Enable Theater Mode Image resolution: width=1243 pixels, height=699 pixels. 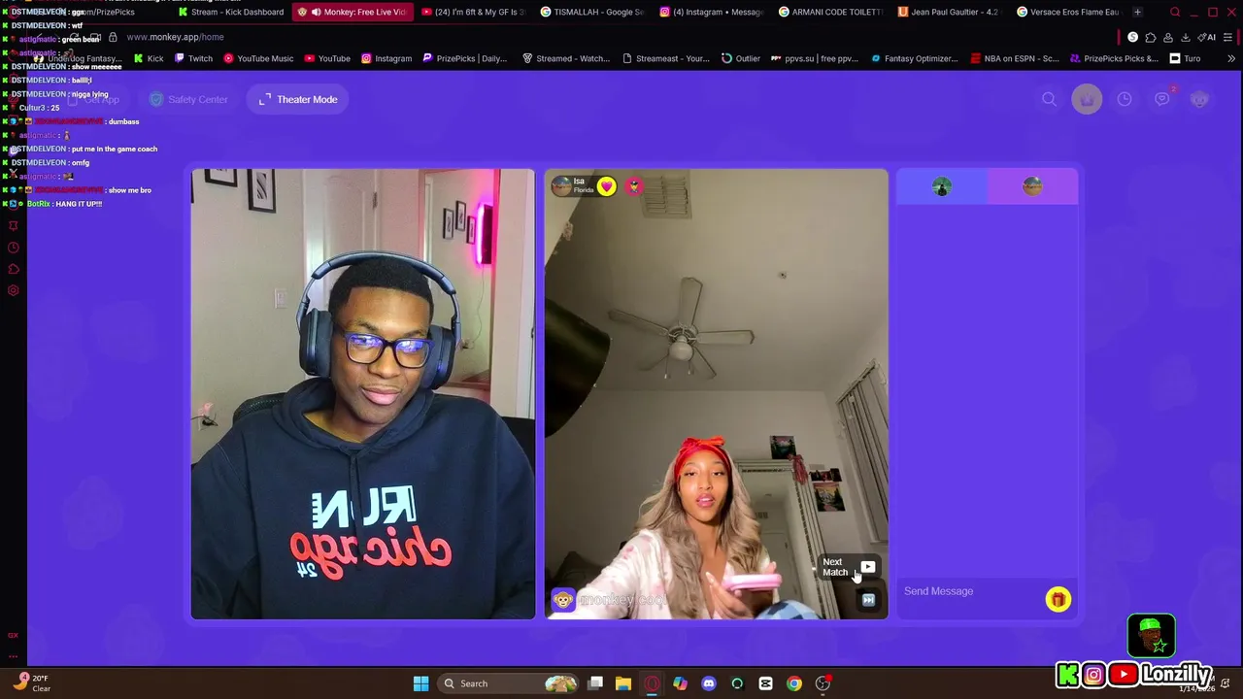point(298,99)
